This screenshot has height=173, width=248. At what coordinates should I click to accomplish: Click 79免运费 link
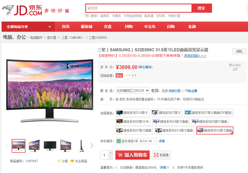coord(191,91)
